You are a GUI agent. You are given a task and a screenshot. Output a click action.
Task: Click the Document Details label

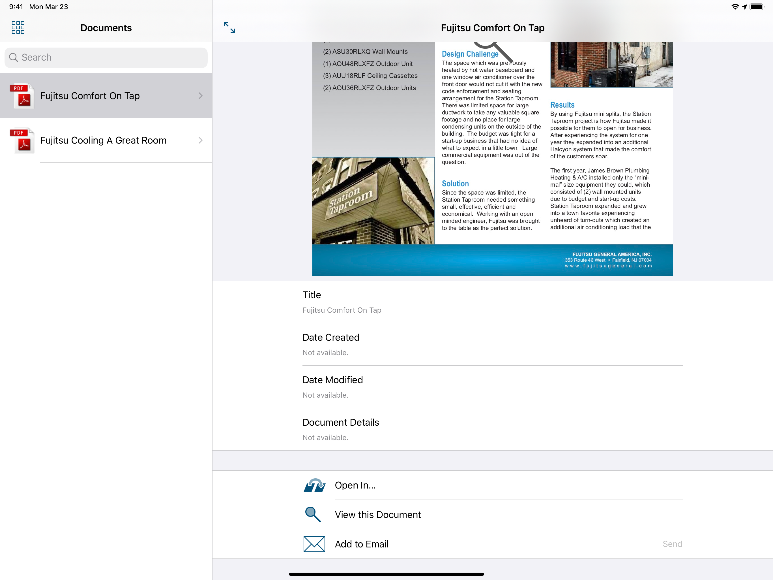(341, 422)
